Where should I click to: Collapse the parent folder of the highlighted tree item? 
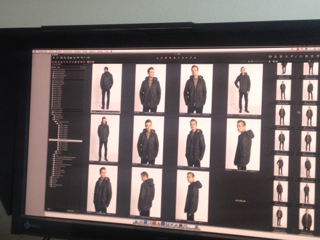56,123
